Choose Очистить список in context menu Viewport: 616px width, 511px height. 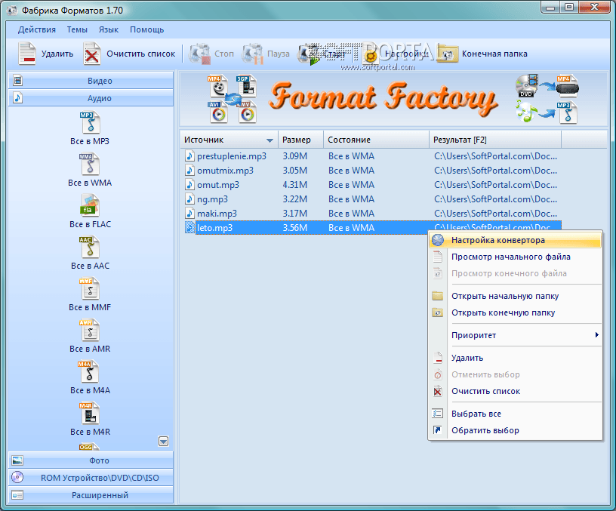pos(515,391)
